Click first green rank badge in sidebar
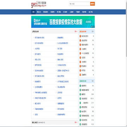This screenshot has width=127, height=127. 80,86
